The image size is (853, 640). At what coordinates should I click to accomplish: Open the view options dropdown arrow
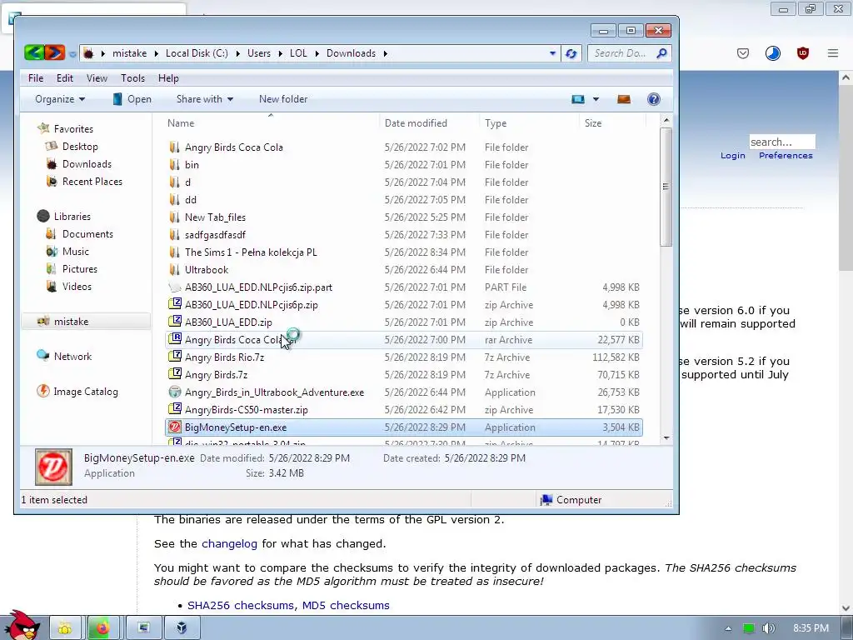click(x=596, y=99)
